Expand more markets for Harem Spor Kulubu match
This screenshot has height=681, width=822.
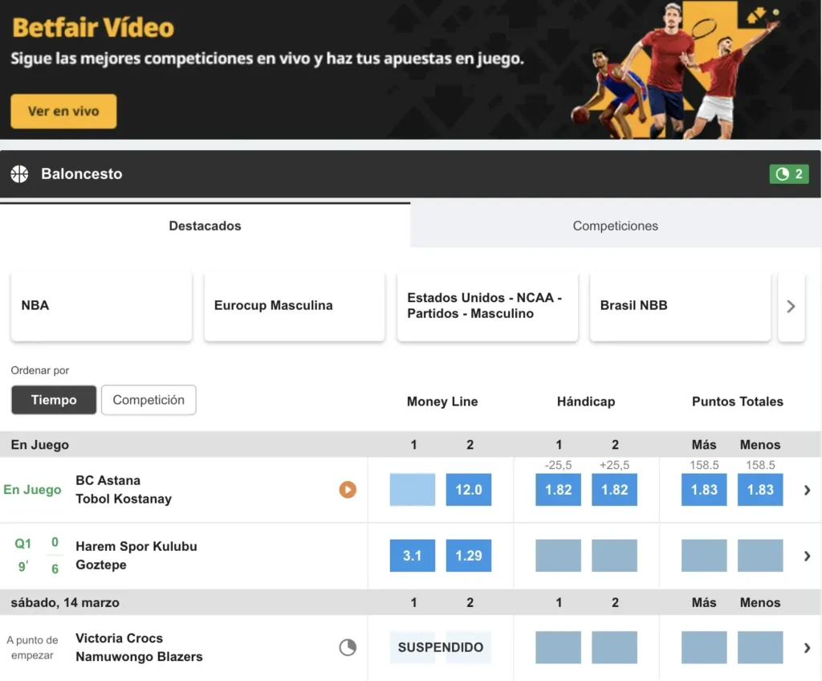click(808, 557)
